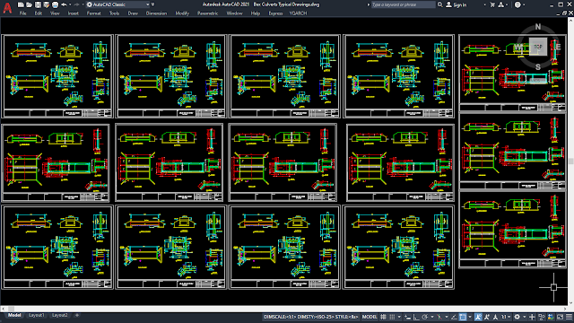Click the New drawing icon
This screenshot has width=574, height=323.
21,4
